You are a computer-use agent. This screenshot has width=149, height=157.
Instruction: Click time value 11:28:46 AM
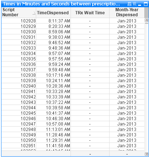click(x=58, y=135)
